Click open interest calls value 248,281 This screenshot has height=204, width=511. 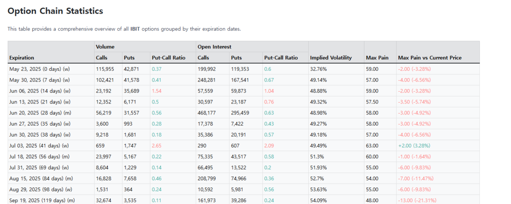pos(207,80)
